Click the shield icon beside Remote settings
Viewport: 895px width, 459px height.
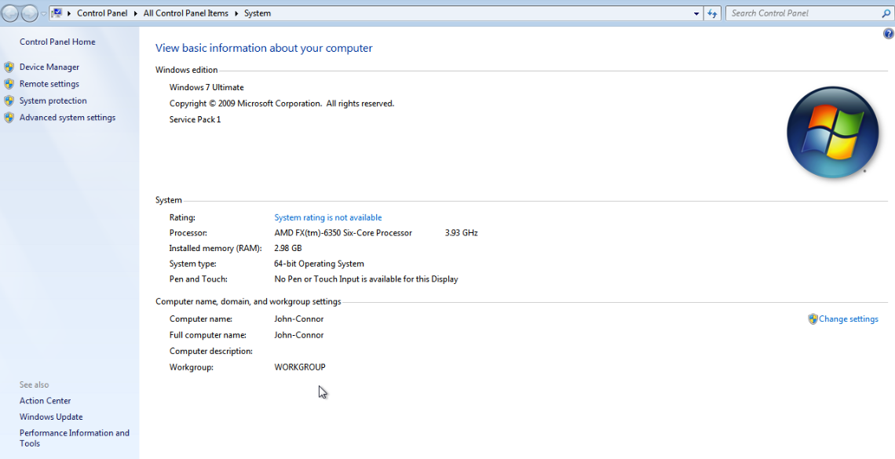click(11, 84)
